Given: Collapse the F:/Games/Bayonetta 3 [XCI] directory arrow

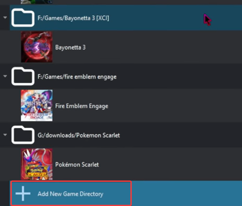Looking at the screenshot, I should [5, 18].
